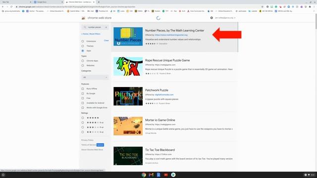This screenshot has width=317, height=178.
Task: Click the page vertical scrollbar
Action: (x=316, y=21)
